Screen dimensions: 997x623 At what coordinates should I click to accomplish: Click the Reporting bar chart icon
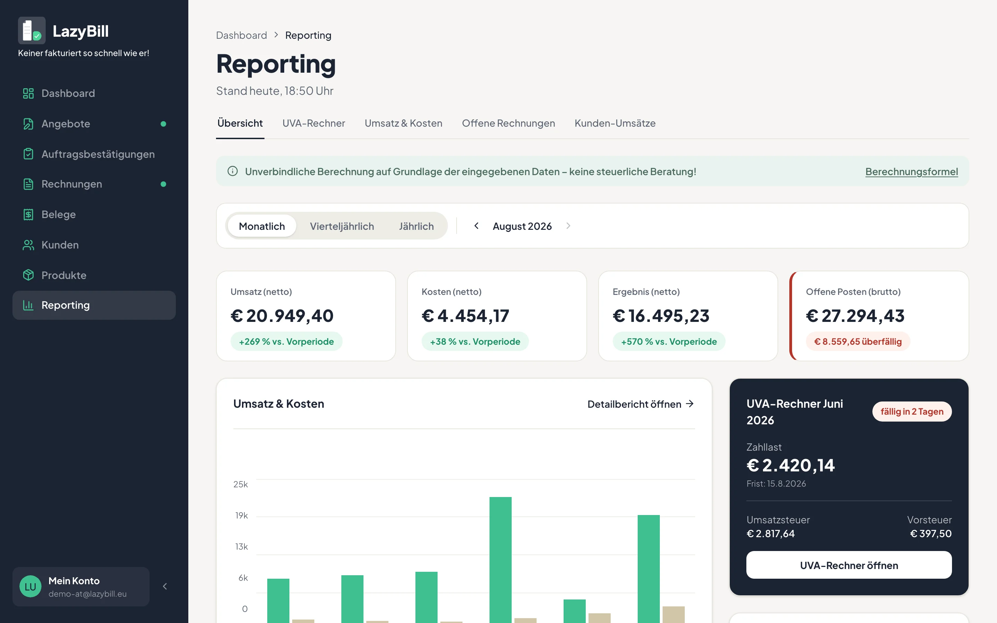pyautogui.click(x=28, y=305)
